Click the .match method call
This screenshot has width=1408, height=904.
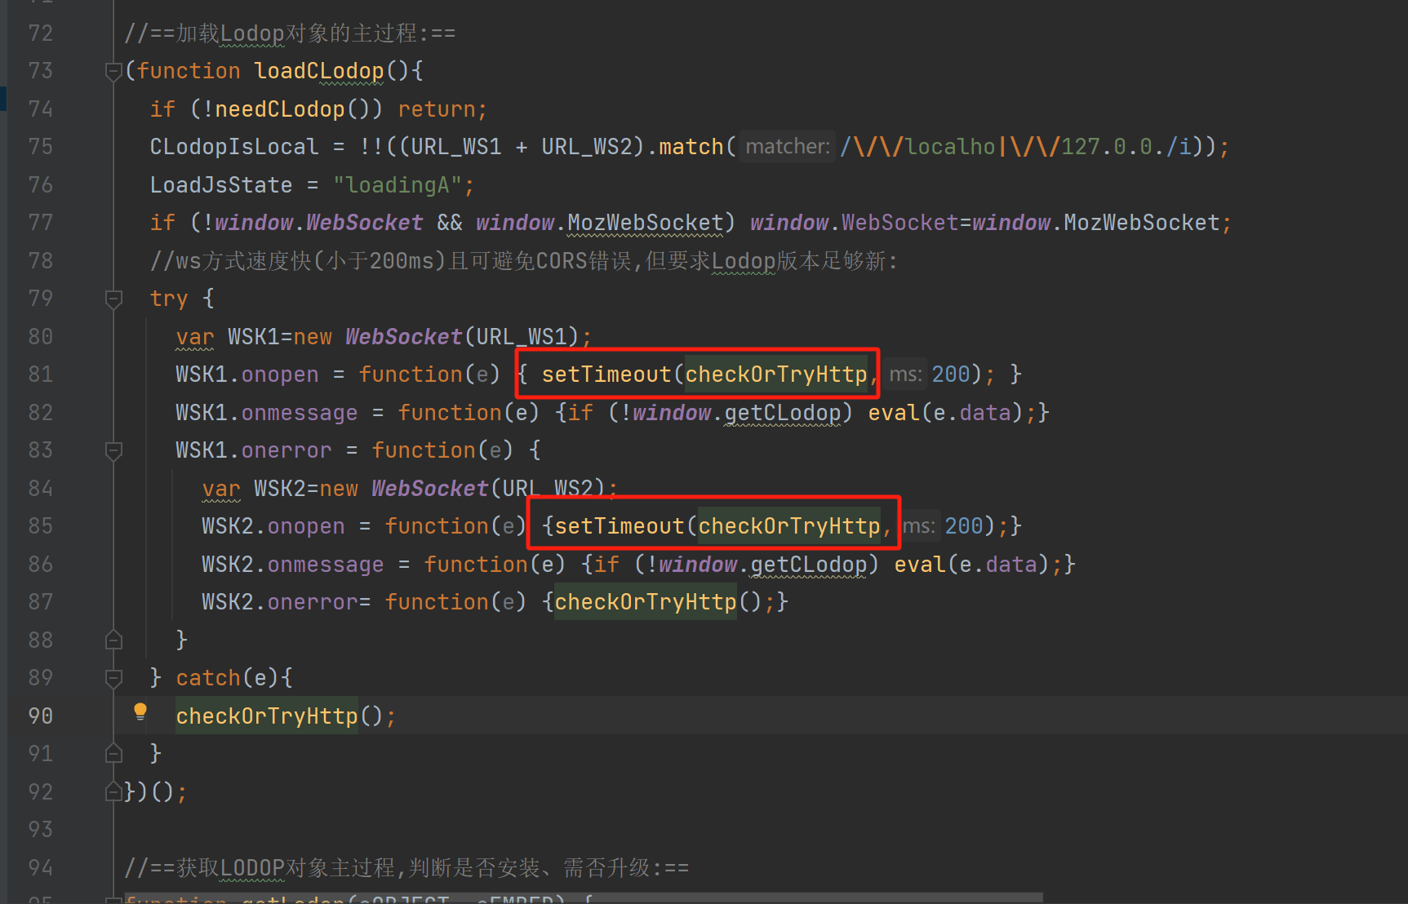(x=691, y=147)
